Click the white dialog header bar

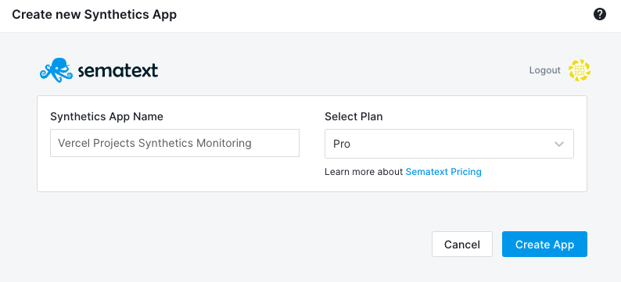pyautogui.click(x=357, y=16)
